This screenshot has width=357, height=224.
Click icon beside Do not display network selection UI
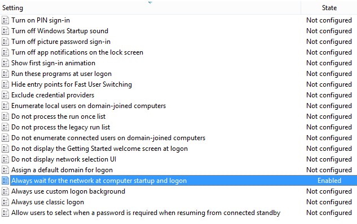click(x=5, y=159)
